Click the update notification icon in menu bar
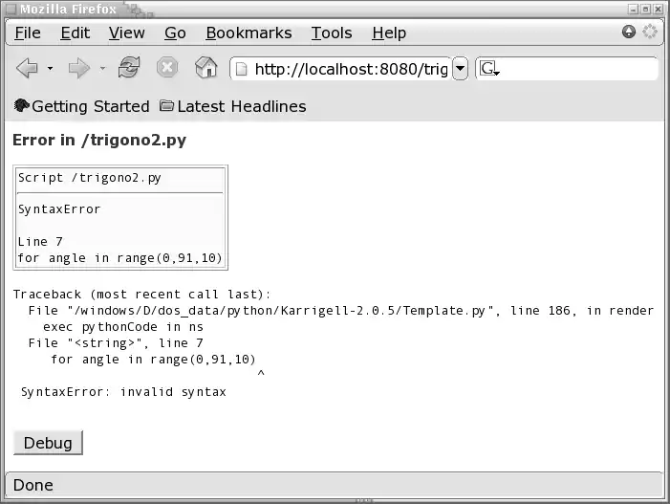This screenshot has height=504, width=670. pos(629,32)
